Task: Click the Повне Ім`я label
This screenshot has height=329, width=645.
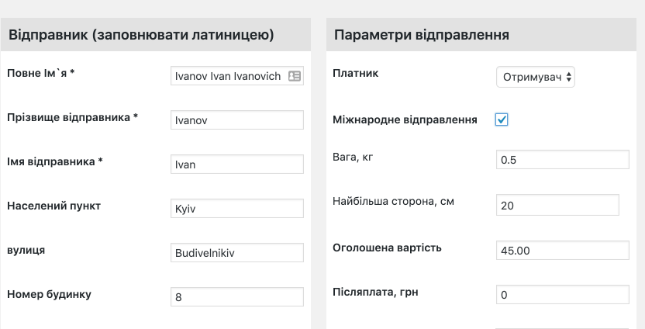Action: [41, 73]
